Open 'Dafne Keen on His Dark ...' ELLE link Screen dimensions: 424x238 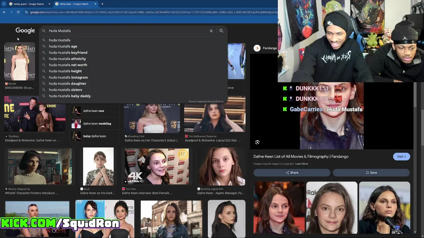coord(98,193)
